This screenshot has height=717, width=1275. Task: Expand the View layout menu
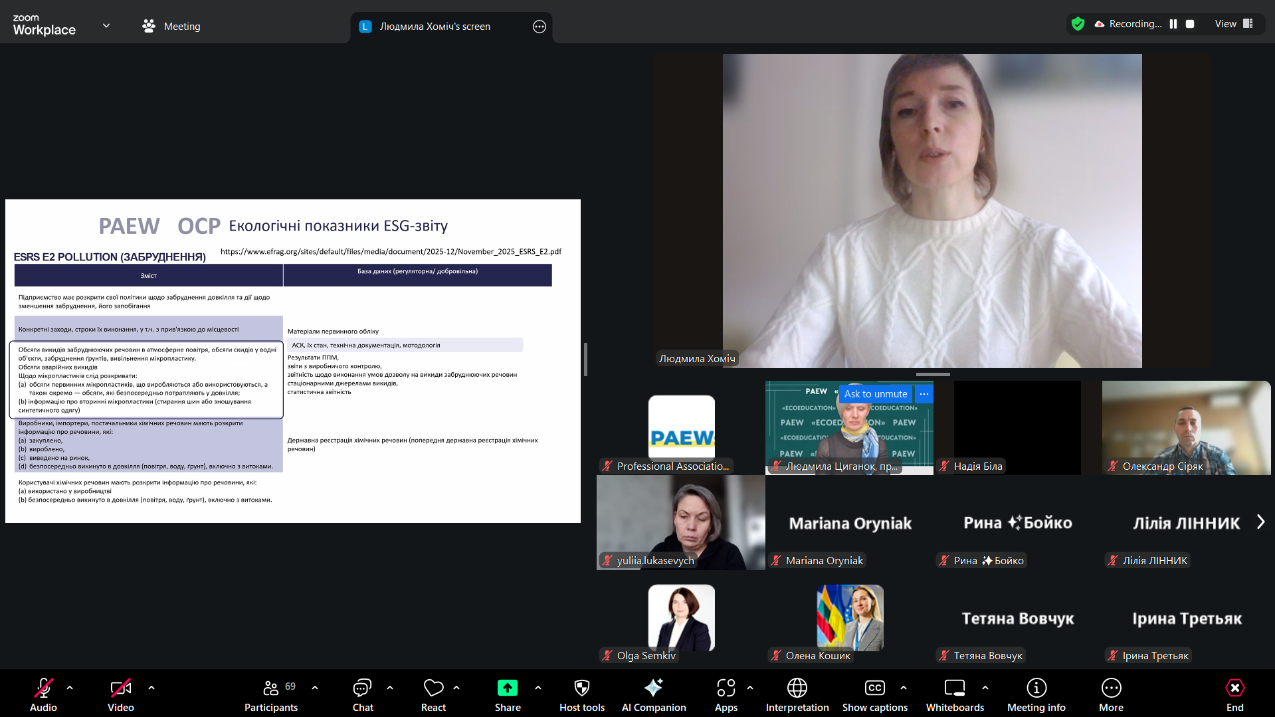[1233, 24]
